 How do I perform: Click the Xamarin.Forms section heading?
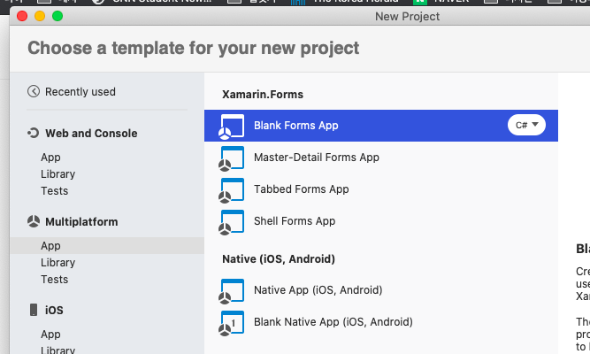[263, 95]
